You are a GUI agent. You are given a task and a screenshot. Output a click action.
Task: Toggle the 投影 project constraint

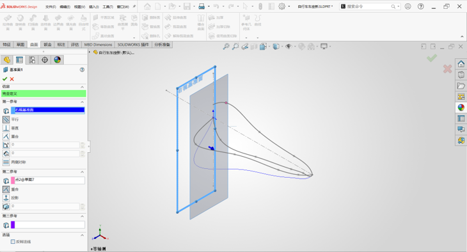6,198
